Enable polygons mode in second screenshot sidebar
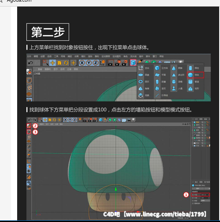Image resolution: width=220 pixels, height=222 pixels. pyautogui.click(x=29, y=156)
